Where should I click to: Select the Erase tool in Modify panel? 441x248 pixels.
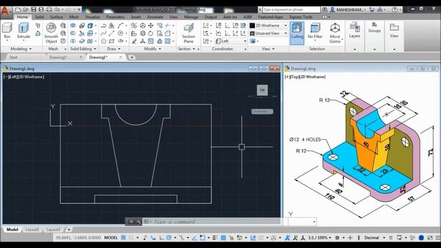click(134, 41)
